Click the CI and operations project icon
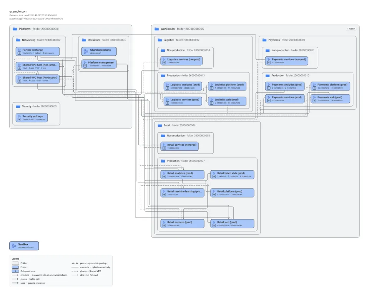The height and width of the screenshot is (296, 369). click(86, 51)
